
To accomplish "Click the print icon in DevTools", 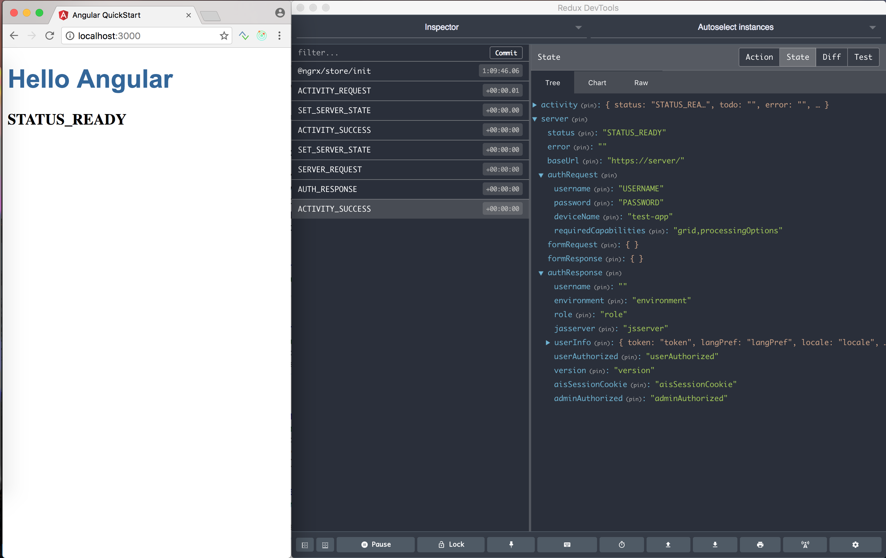I will 760,544.
